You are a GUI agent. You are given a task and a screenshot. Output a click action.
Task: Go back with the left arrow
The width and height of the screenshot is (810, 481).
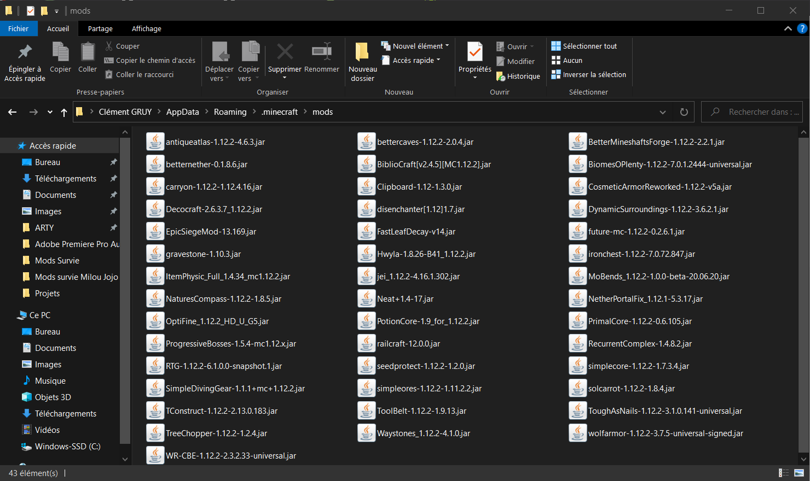[x=13, y=112]
